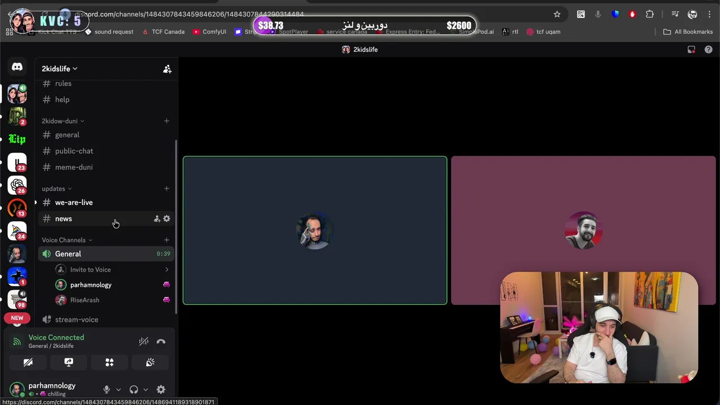Open Chrome media controls icon
Image resolution: width=720 pixels, height=405 pixels.
[675, 14]
